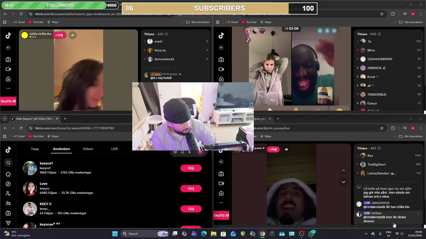426x239 pixels.
Task: Show hidden system tray icons chevron
Action: point(366,234)
